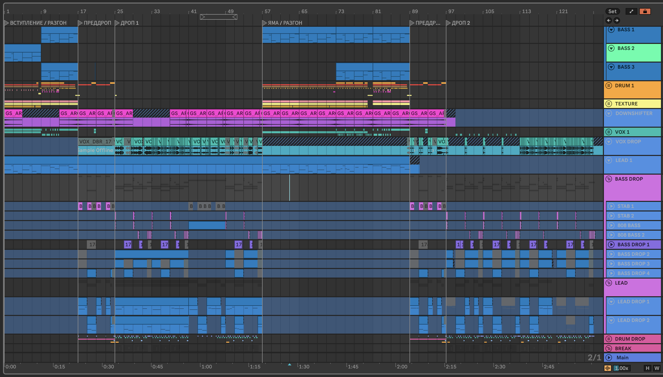
Task: Expand the BASS DROP 3 track
Action: 611,264
